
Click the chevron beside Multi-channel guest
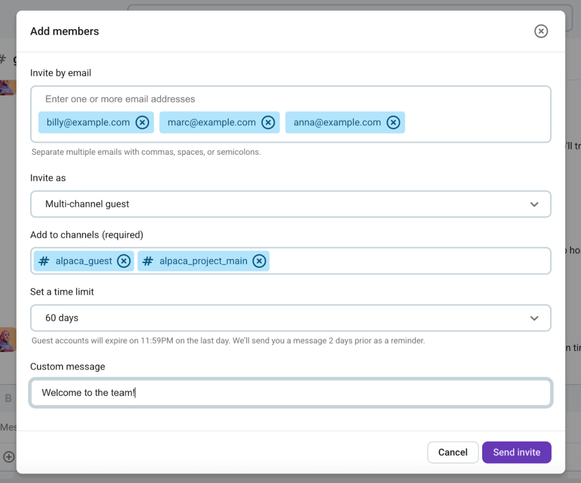[x=534, y=204]
